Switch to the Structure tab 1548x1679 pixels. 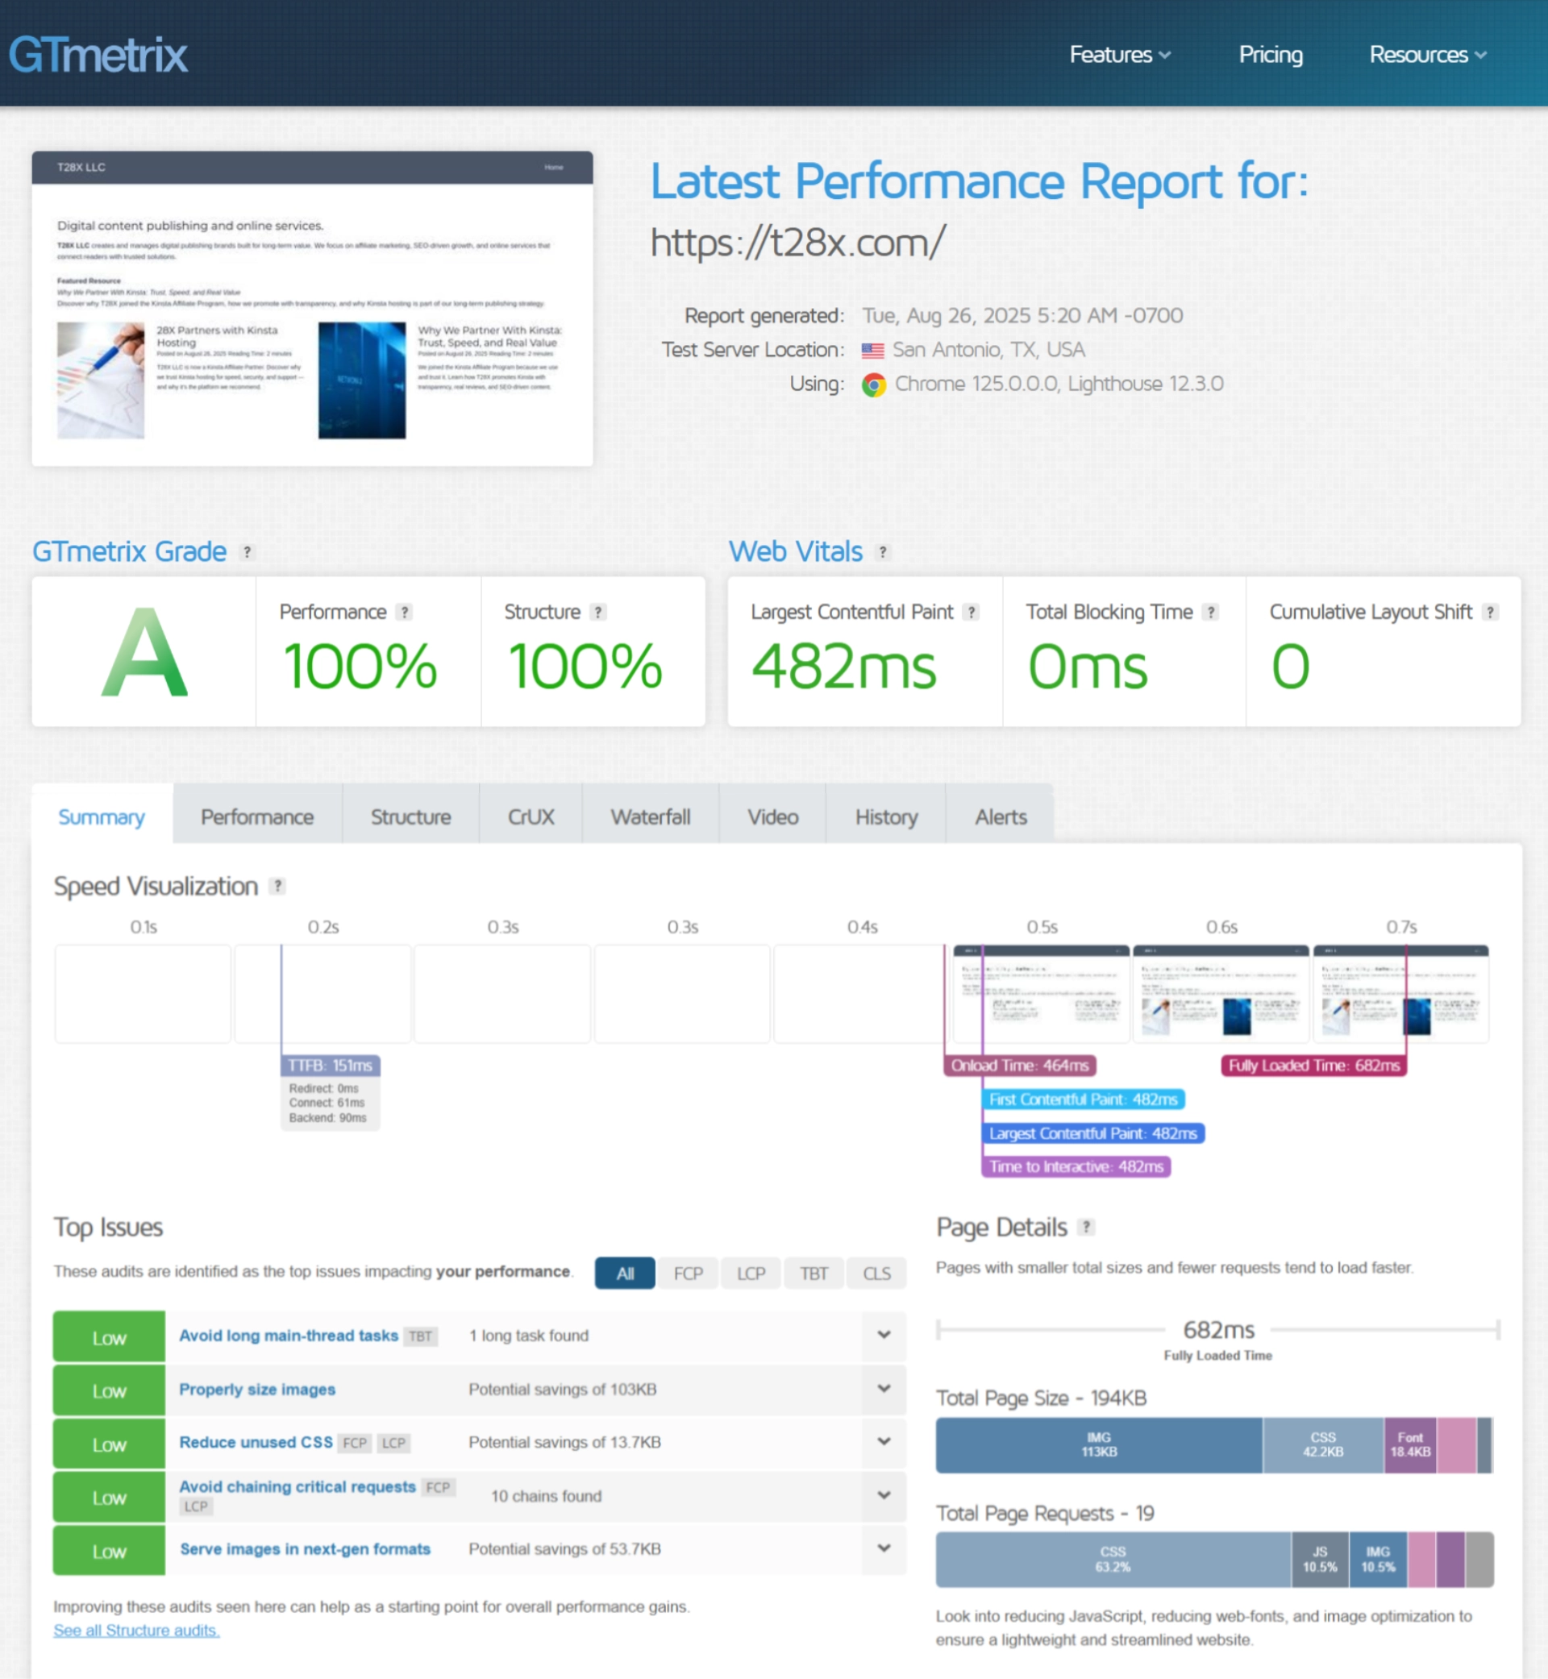[x=410, y=817]
